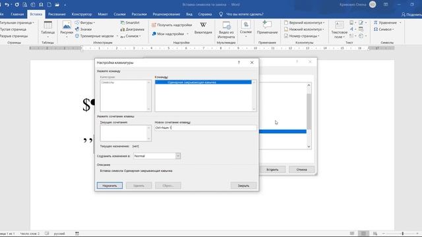Switch to the Вид ribbon tab

click(189, 14)
